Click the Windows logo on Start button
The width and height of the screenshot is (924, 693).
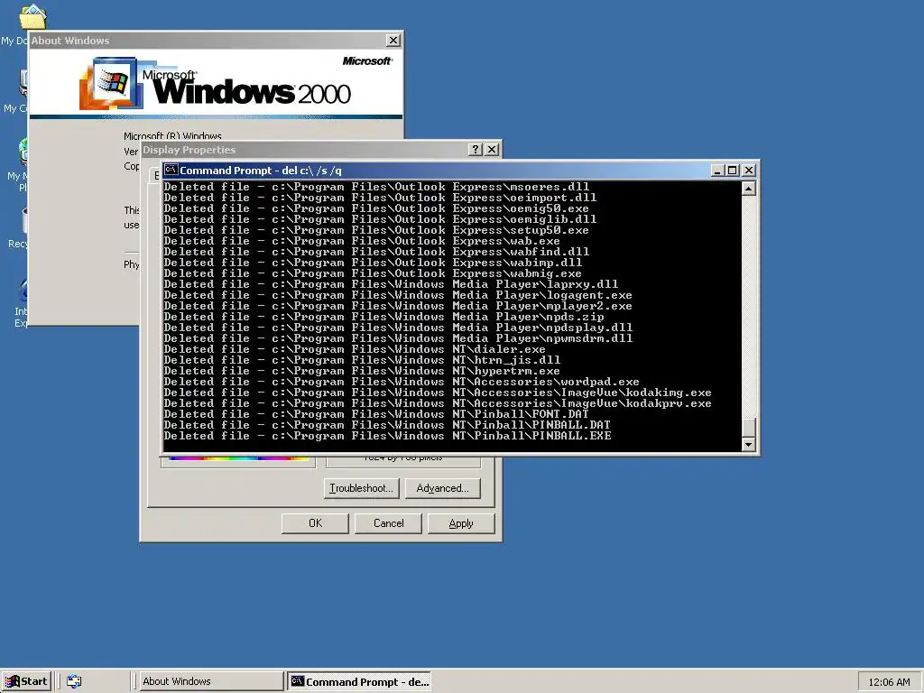pos(13,681)
